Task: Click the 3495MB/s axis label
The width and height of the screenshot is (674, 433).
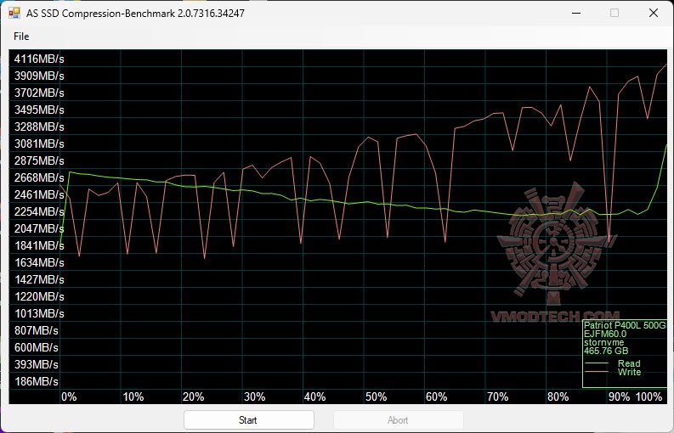Action: click(x=39, y=110)
